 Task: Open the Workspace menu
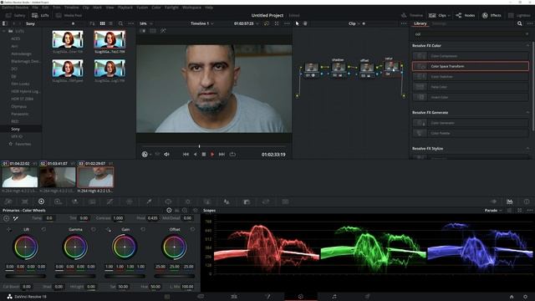click(x=191, y=8)
